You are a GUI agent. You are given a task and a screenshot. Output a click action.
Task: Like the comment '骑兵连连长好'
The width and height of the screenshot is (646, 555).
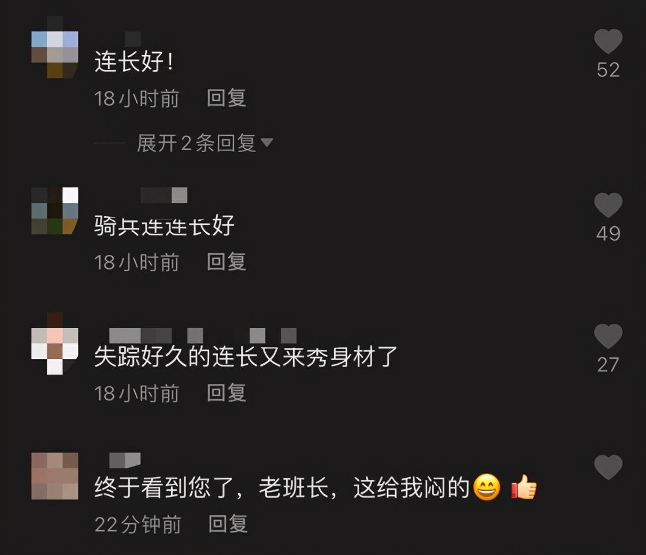click(608, 205)
